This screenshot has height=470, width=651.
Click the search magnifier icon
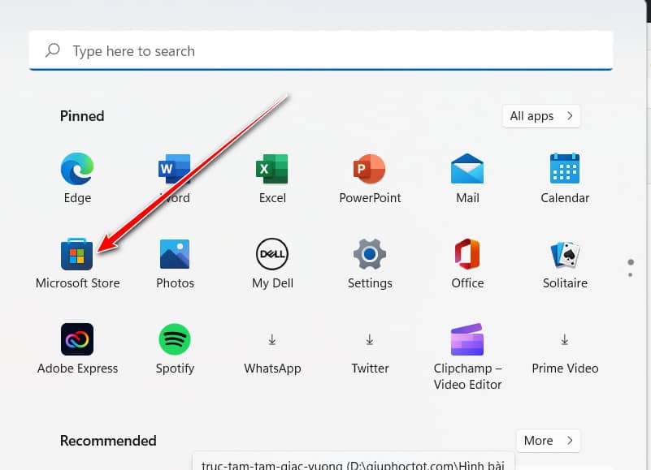[x=52, y=50]
